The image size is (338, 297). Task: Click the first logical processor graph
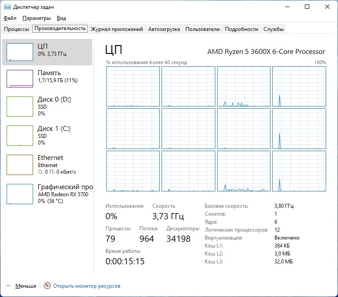[x=133, y=87]
